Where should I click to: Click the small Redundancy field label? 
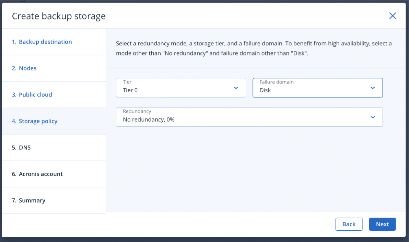tap(137, 111)
